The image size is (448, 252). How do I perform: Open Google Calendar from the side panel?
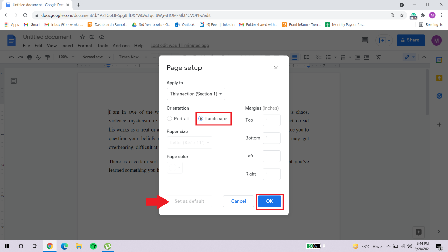439,60
